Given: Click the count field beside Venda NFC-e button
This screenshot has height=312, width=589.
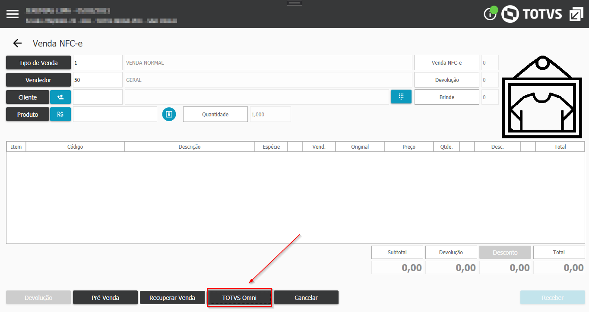Looking at the screenshot, I should coord(490,62).
